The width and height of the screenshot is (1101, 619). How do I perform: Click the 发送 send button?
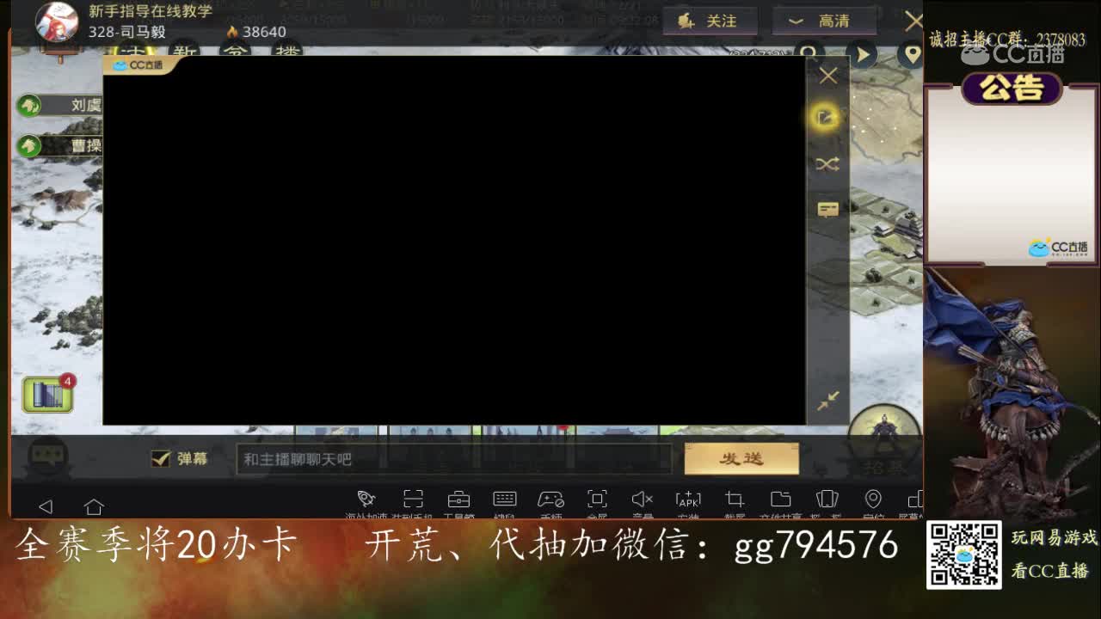741,458
